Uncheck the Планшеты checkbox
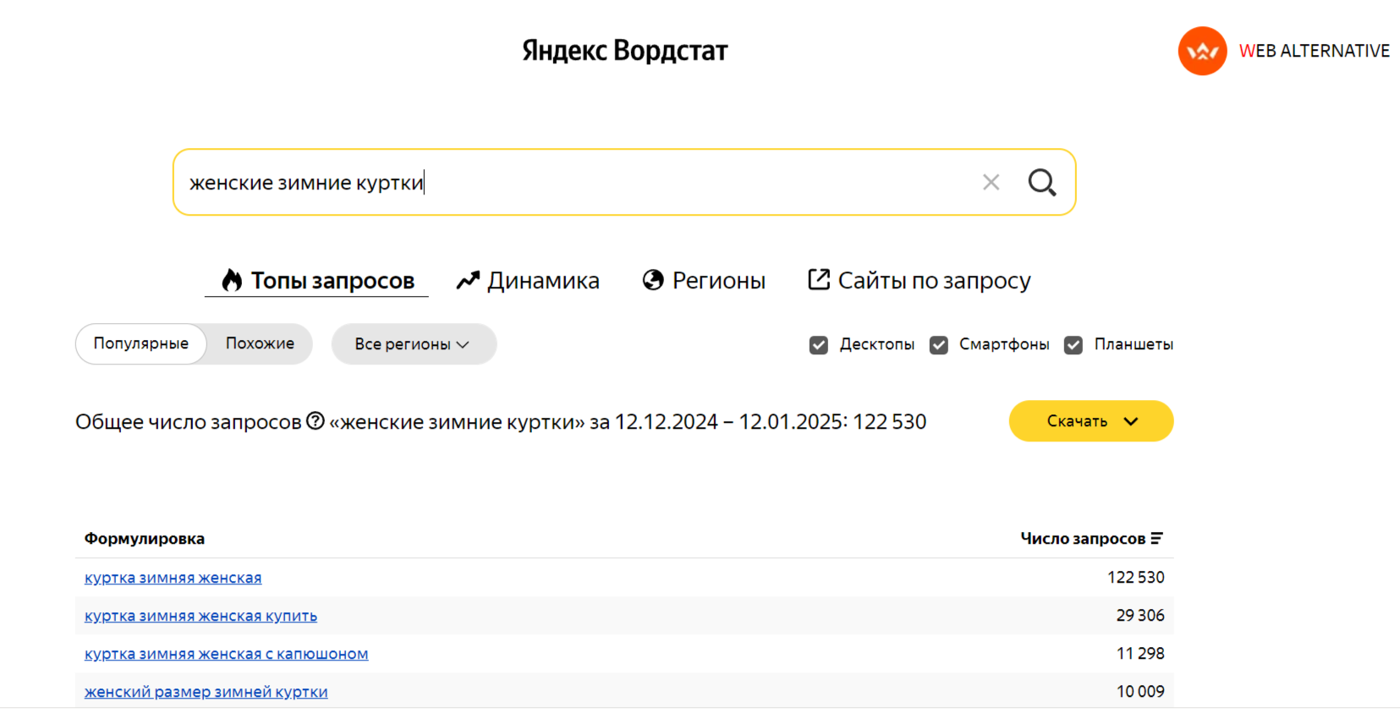The height and width of the screenshot is (713, 1400). click(1073, 345)
